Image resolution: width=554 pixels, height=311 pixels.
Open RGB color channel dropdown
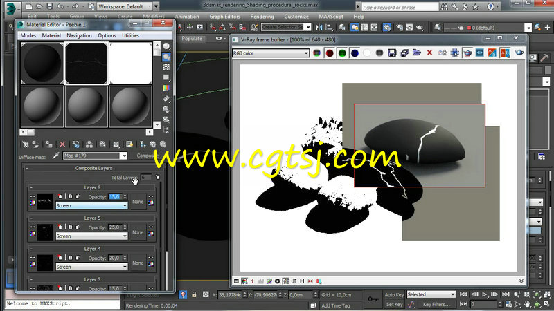pos(270,53)
